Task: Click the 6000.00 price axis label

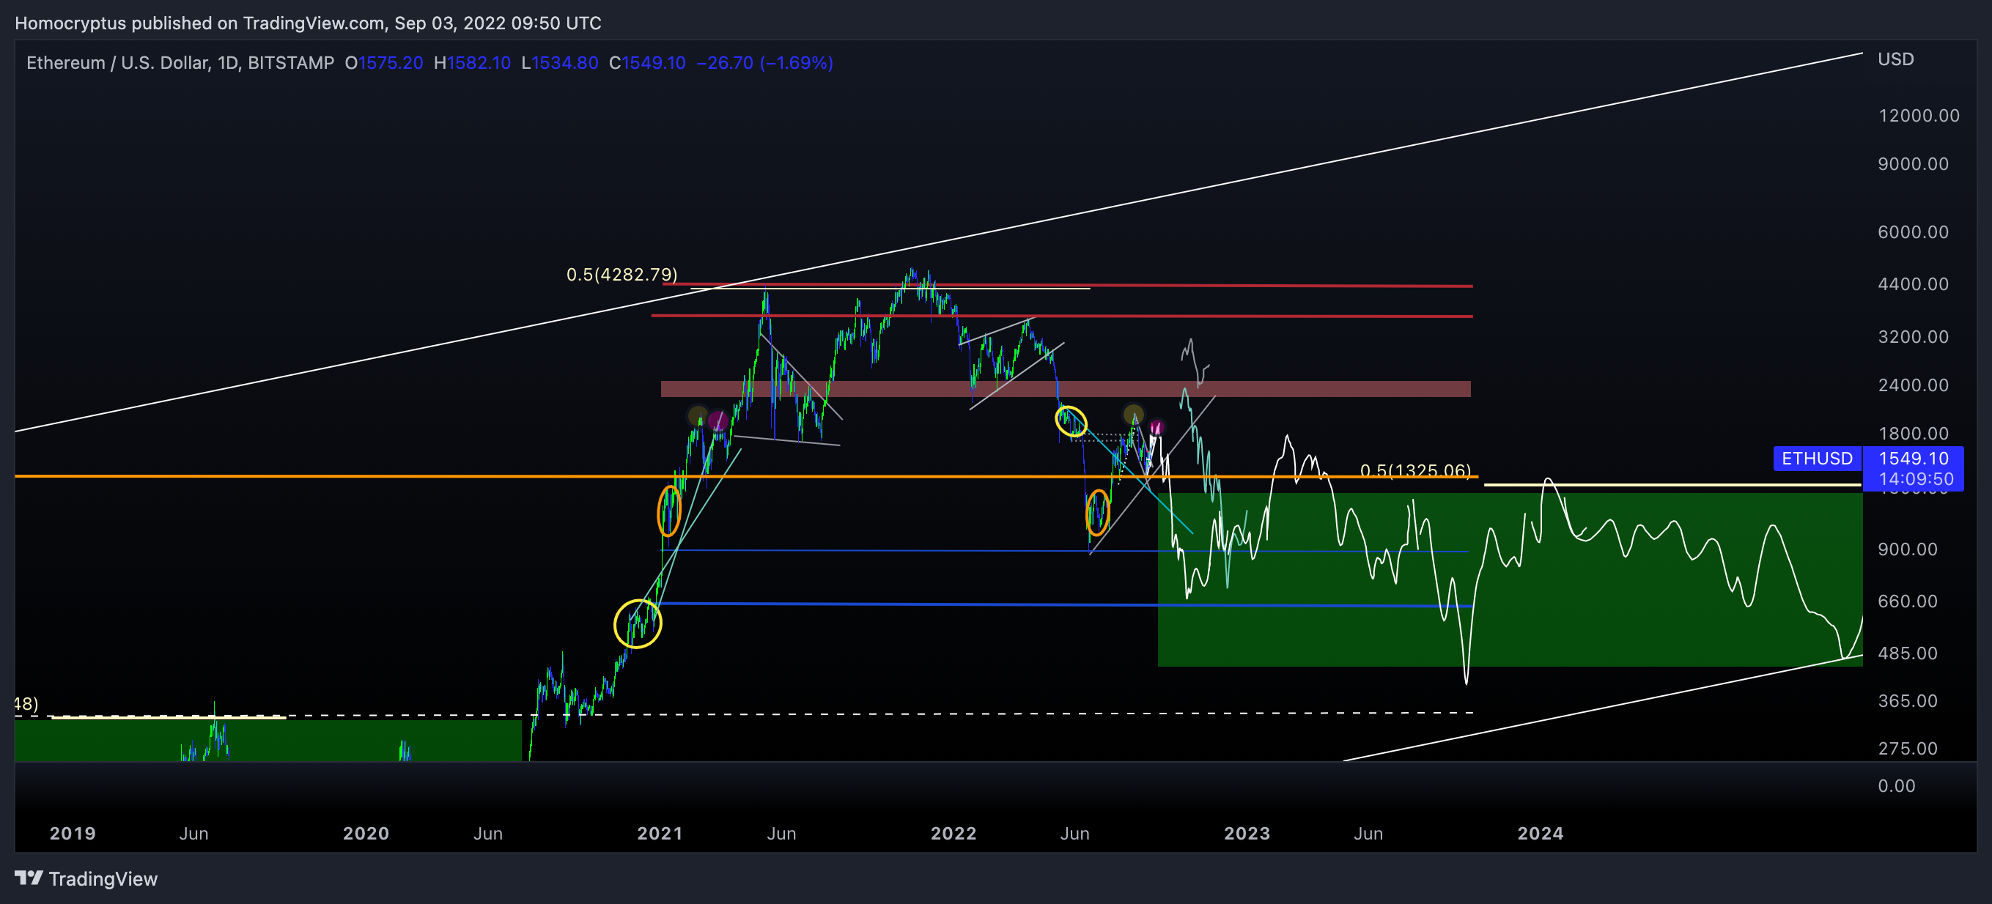Action: click(x=1913, y=231)
